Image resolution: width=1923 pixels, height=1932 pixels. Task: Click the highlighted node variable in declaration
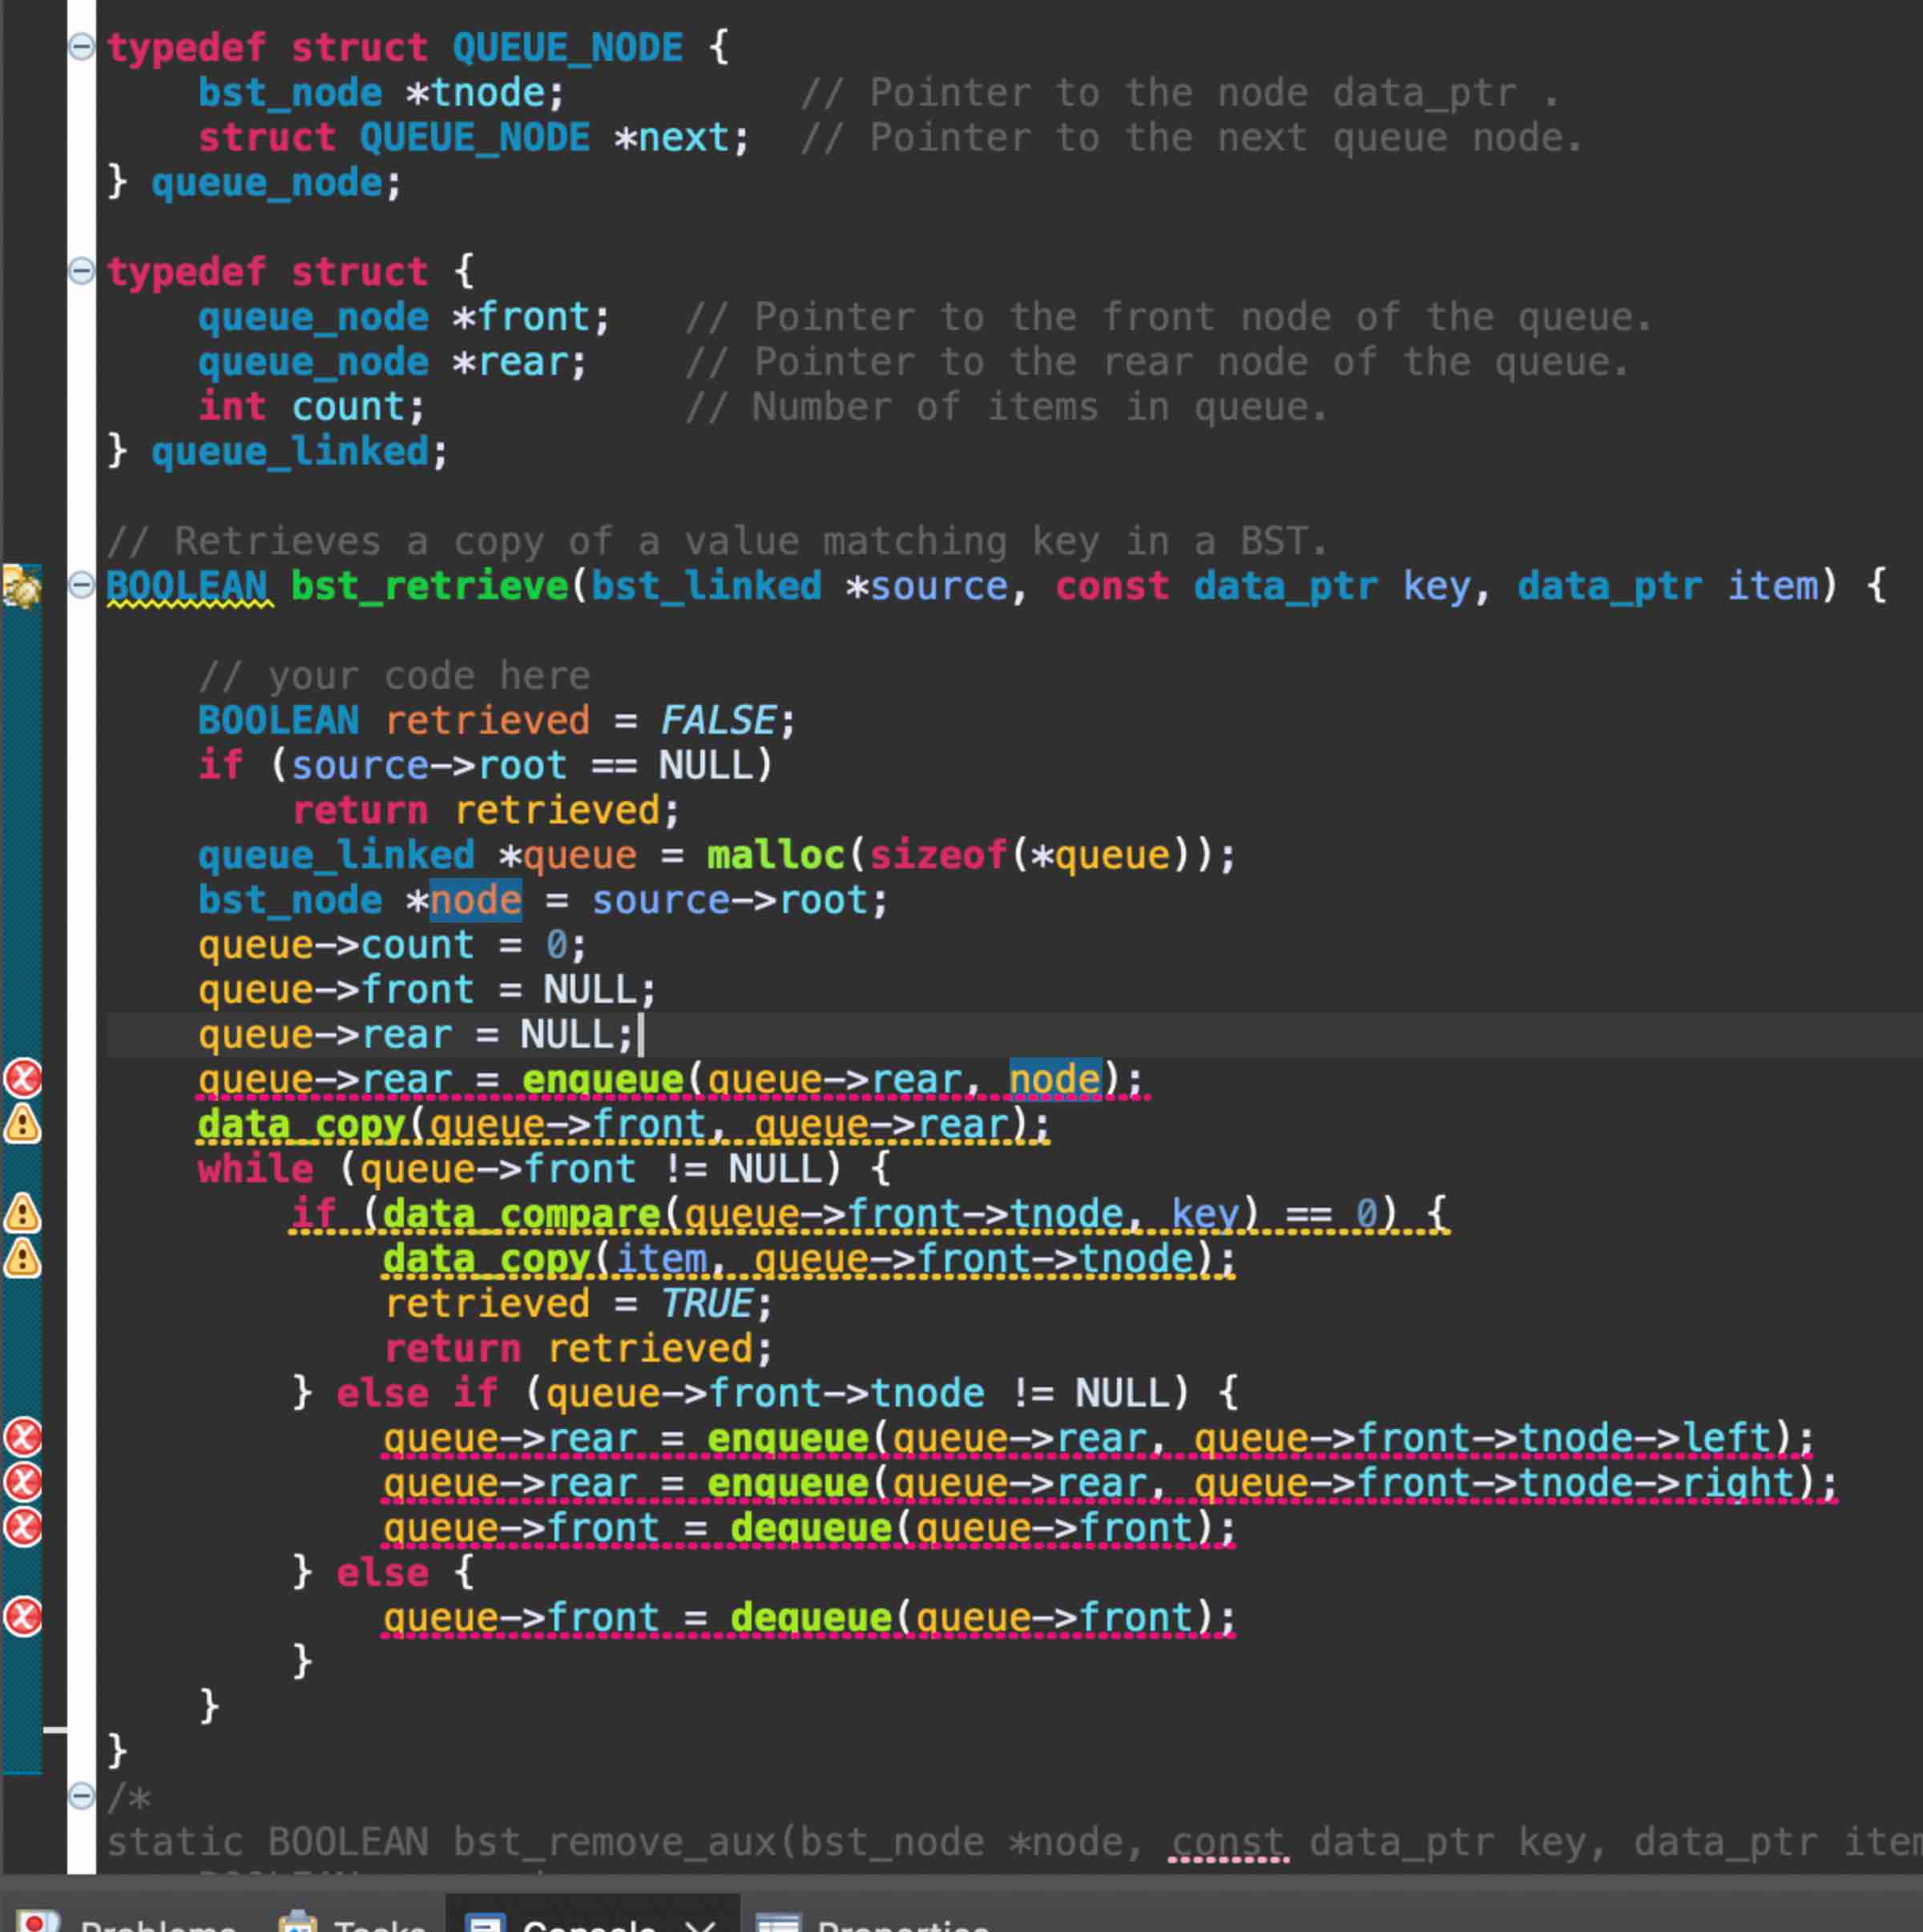475,900
